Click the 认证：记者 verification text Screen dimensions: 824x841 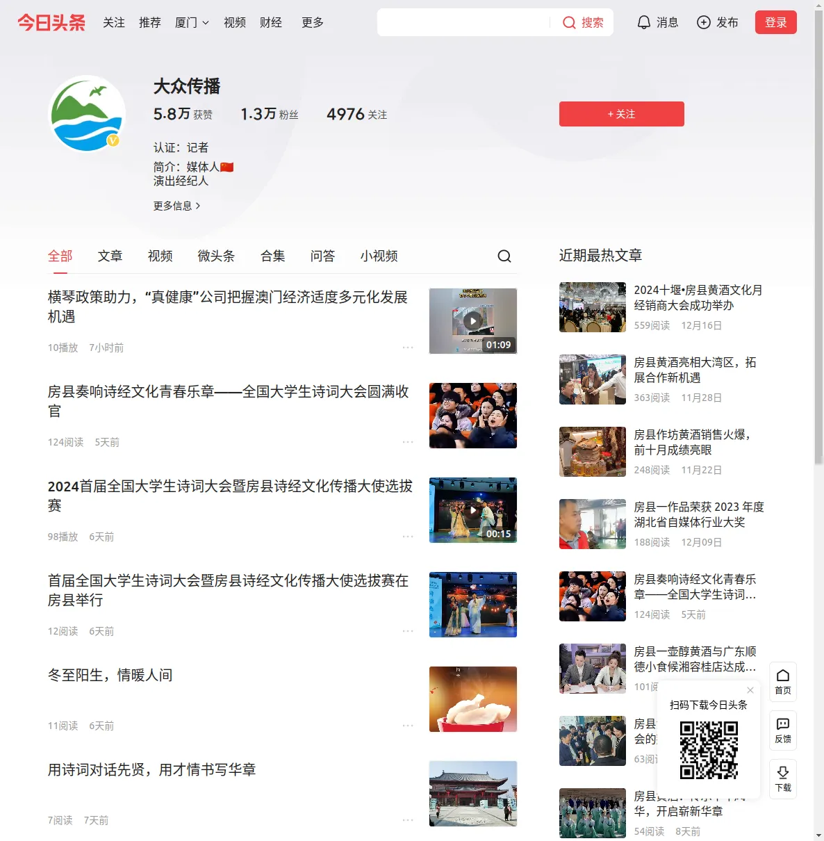(181, 147)
